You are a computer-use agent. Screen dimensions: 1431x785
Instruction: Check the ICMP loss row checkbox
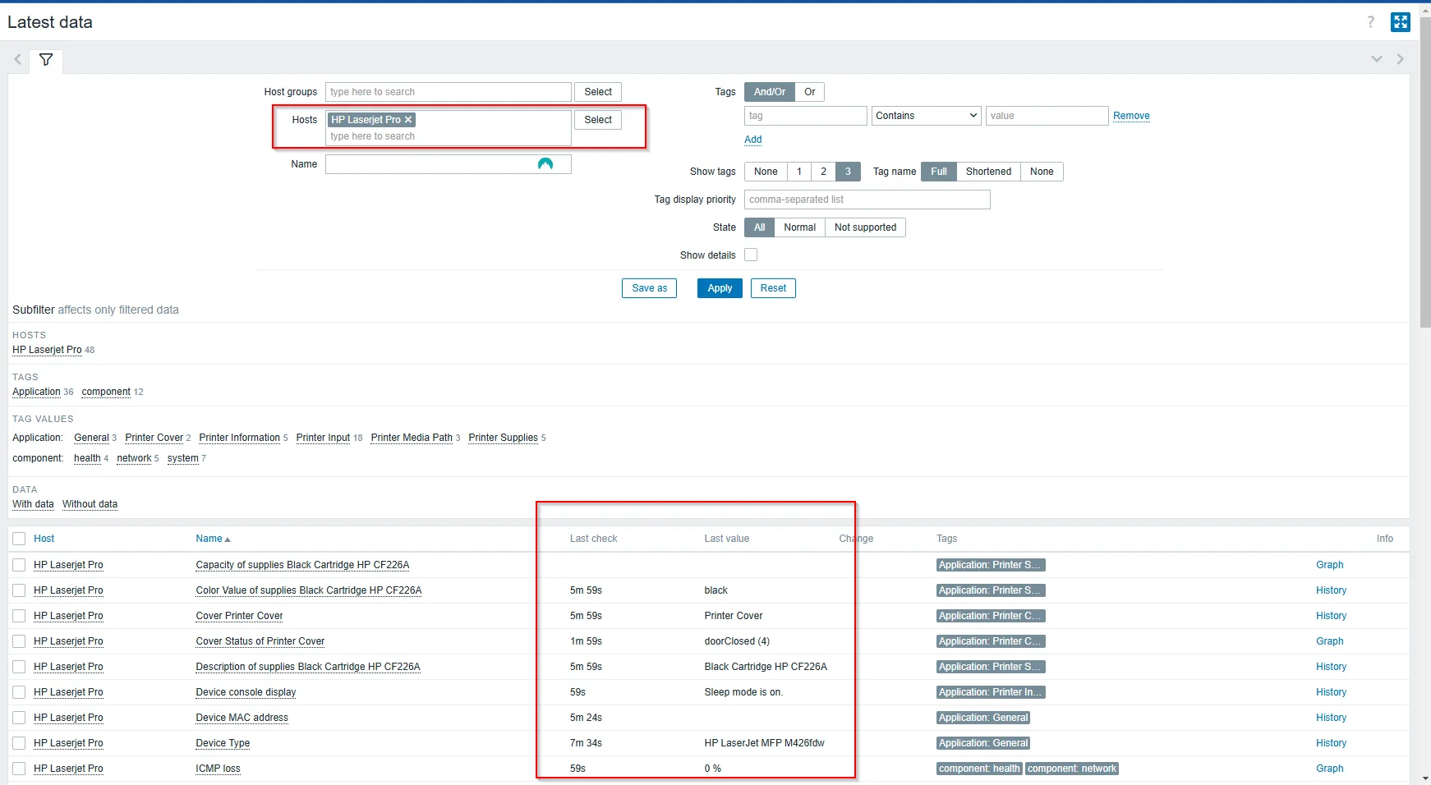point(19,769)
